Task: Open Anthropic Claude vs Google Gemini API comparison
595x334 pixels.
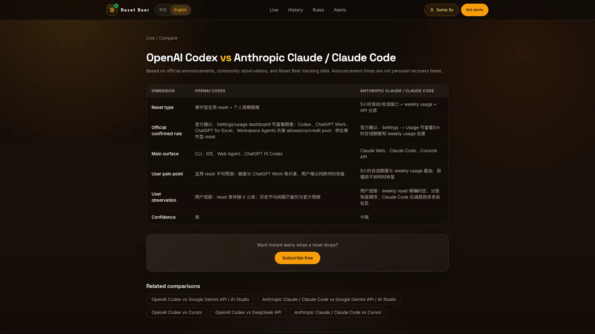Action: (x=329, y=299)
